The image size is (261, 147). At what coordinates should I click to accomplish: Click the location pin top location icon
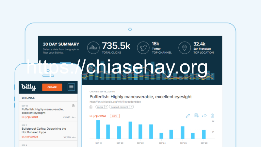click(x=185, y=48)
